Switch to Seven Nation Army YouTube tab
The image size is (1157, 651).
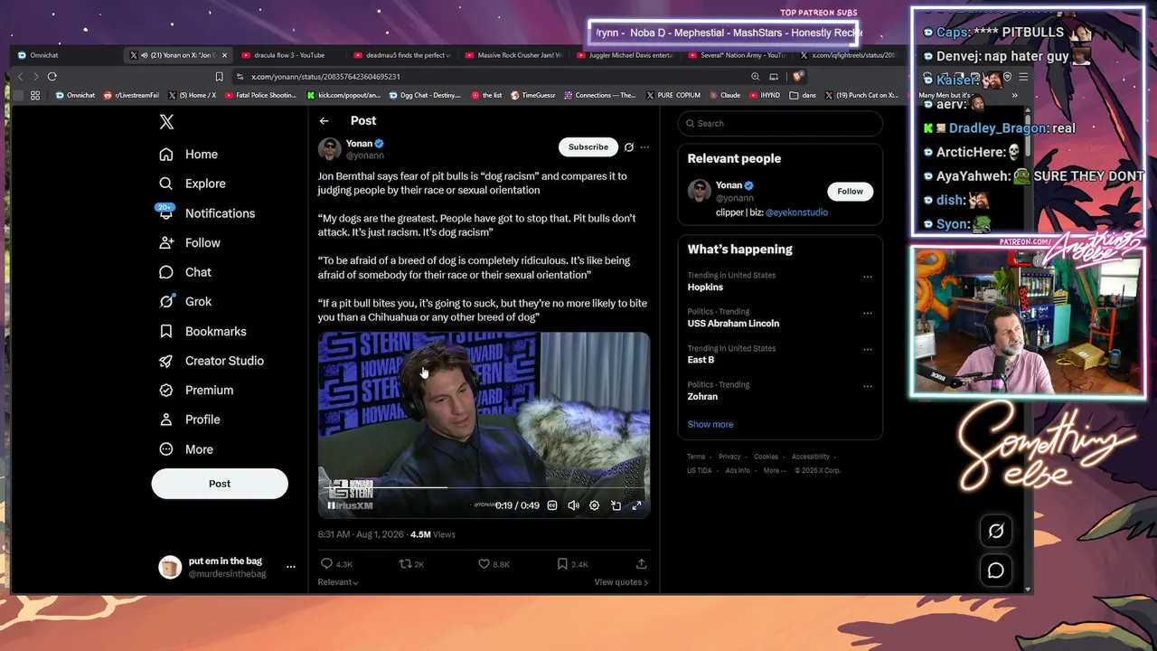click(738, 55)
